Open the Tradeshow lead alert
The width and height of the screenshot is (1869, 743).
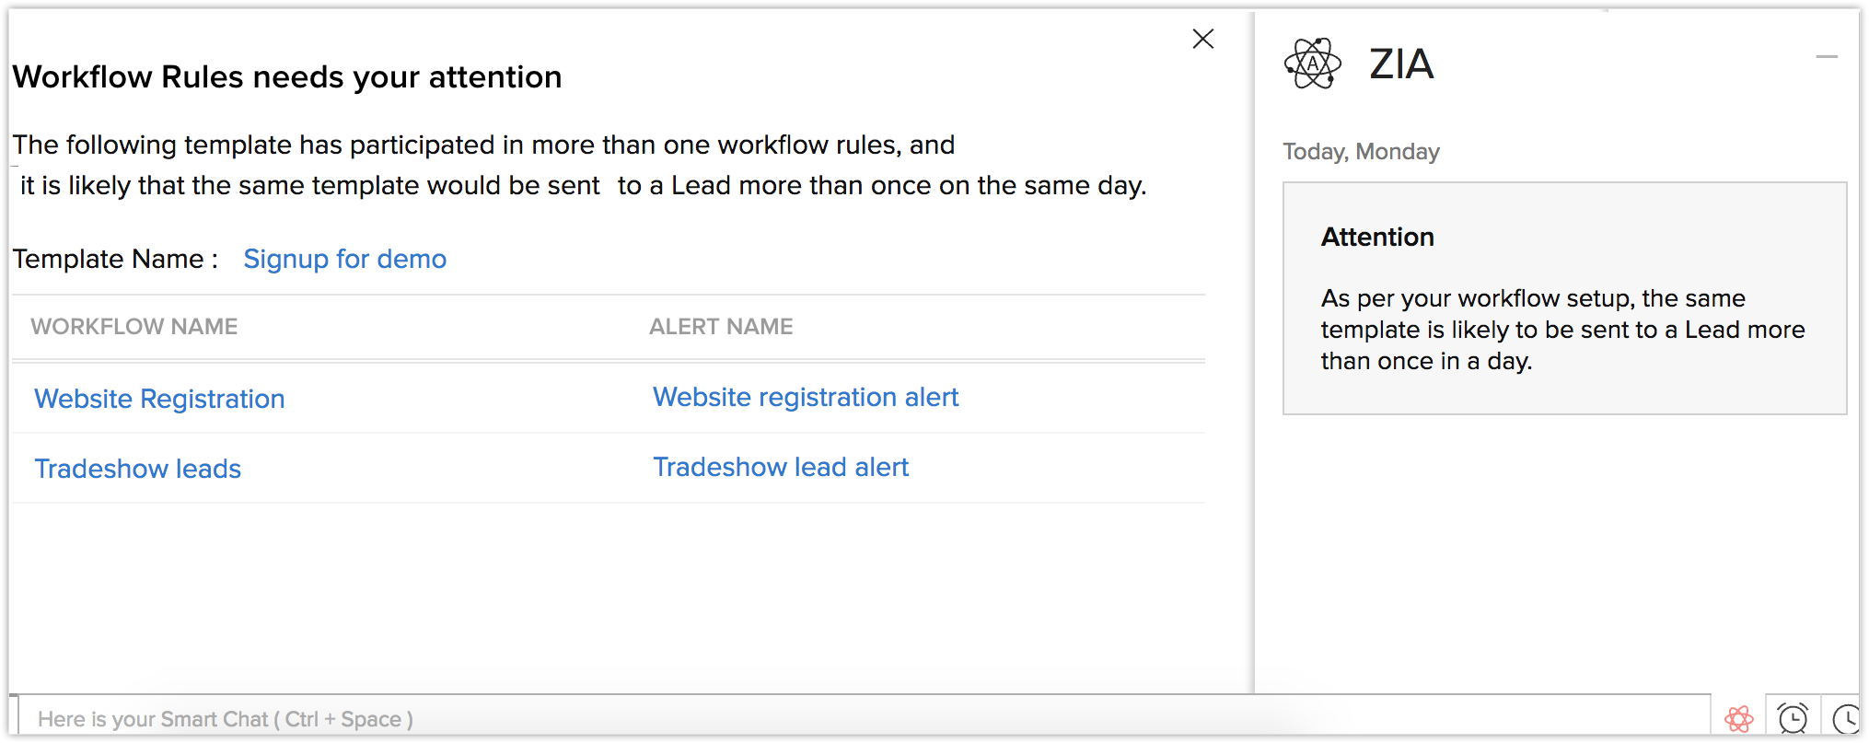(x=781, y=467)
